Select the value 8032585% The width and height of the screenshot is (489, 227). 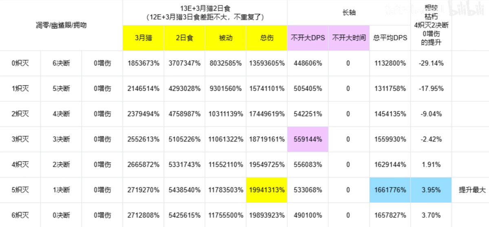point(226,63)
